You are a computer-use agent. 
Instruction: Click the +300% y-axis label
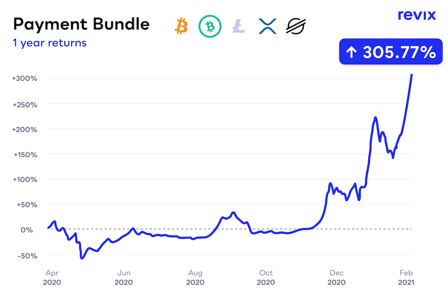[x=25, y=79]
